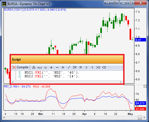Insert the Or operator
Viewport: 149px width, 122px height.
(x=45, y=68)
